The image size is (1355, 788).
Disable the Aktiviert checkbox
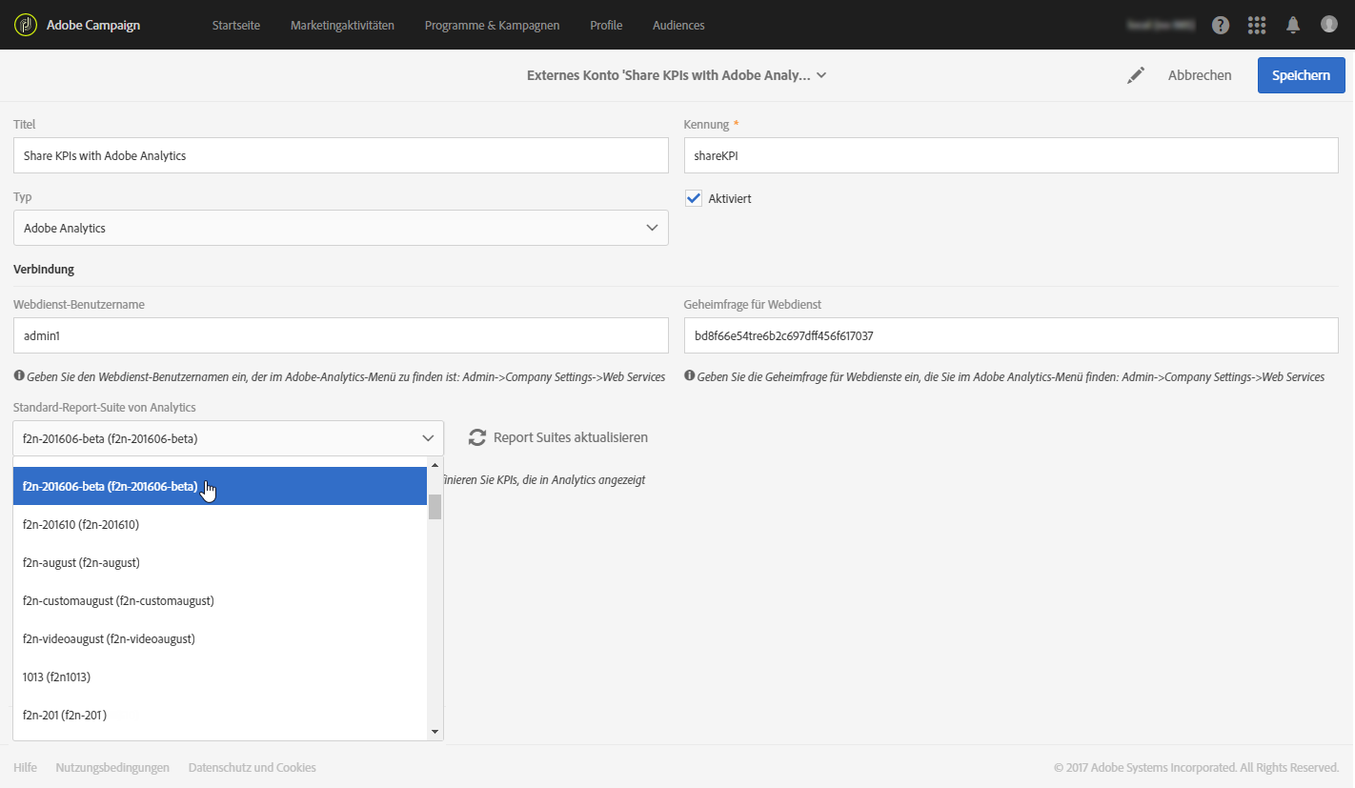click(x=694, y=198)
